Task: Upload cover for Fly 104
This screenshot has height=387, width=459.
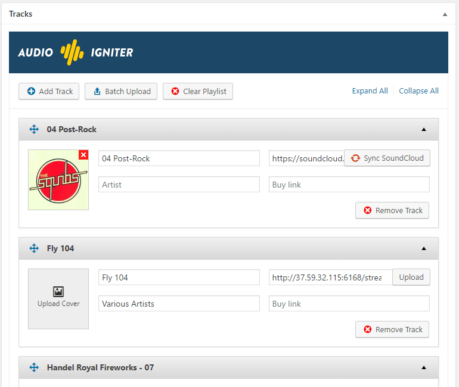Action: [x=58, y=299]
